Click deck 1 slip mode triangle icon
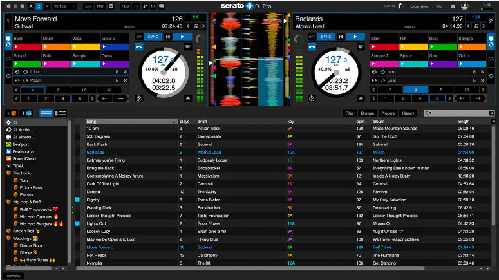The height and width of the screenshot is (280, 499). click(x=188, y=47)
